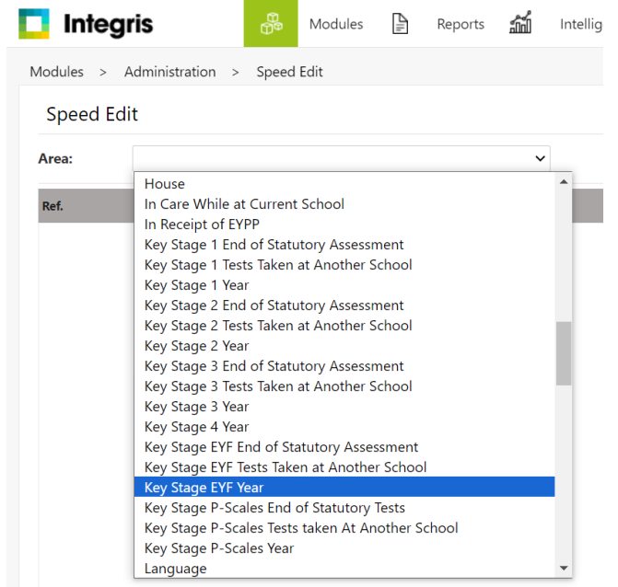Choose House from the list
Screen dimensions: 618x587
[x=165, y=184]
